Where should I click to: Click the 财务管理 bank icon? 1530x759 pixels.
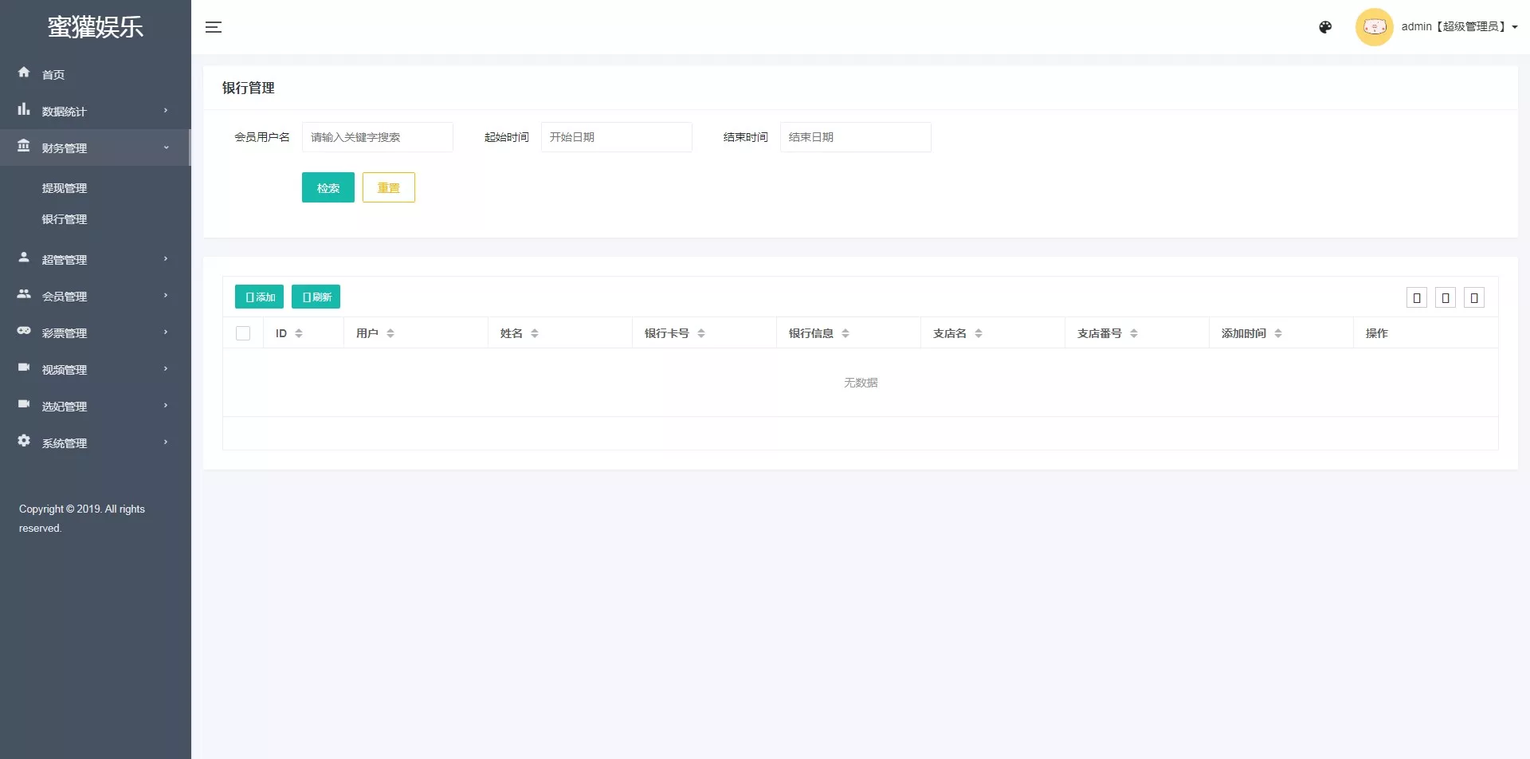pos(24,147)
